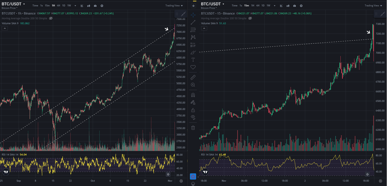Open Trading View dropdown in right chart
The width and height of the screenshot is (387, 186).
[x=373, y=6]
